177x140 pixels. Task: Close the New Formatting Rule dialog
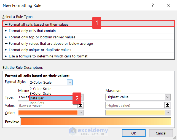pos(168,6)
